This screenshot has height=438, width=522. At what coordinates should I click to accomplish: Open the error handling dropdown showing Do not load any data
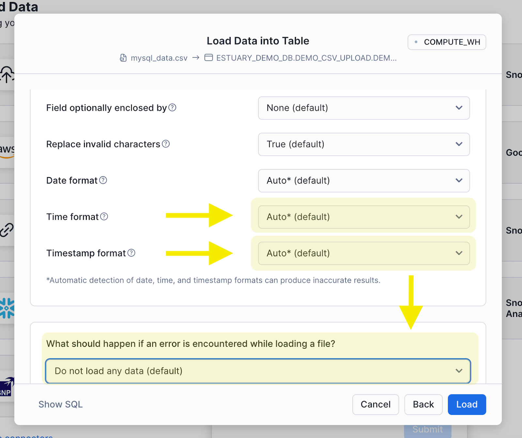click(258, 371)
